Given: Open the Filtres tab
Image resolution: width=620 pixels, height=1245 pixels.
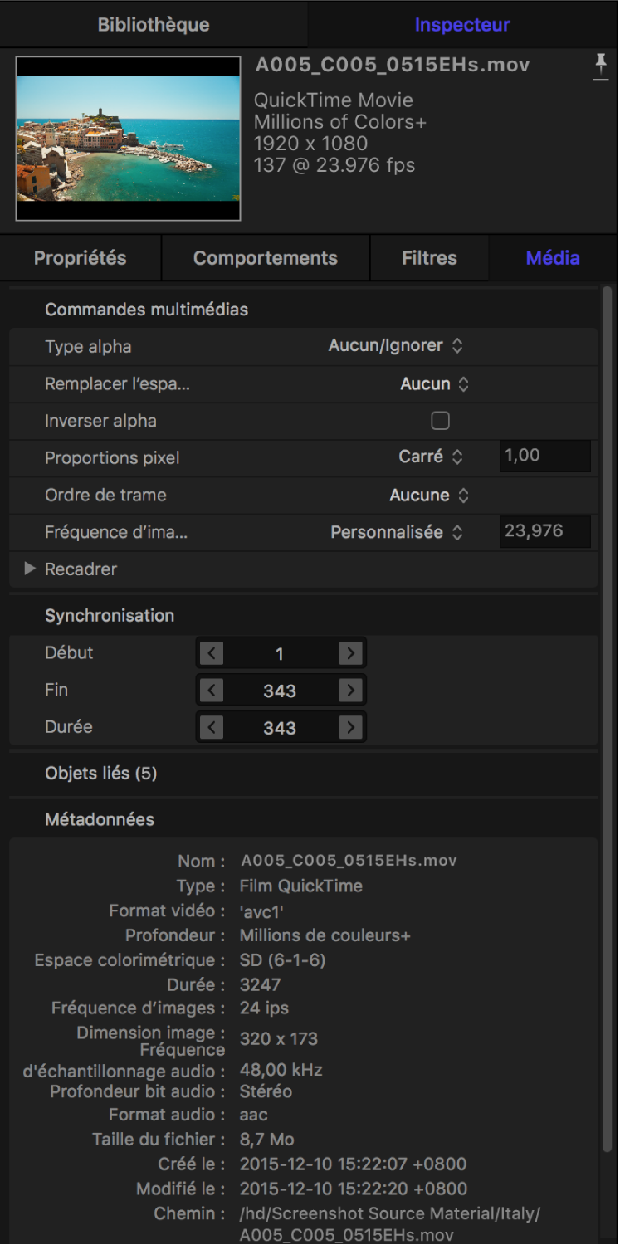Looking at the screenshot, I should [x=429, y=258].
